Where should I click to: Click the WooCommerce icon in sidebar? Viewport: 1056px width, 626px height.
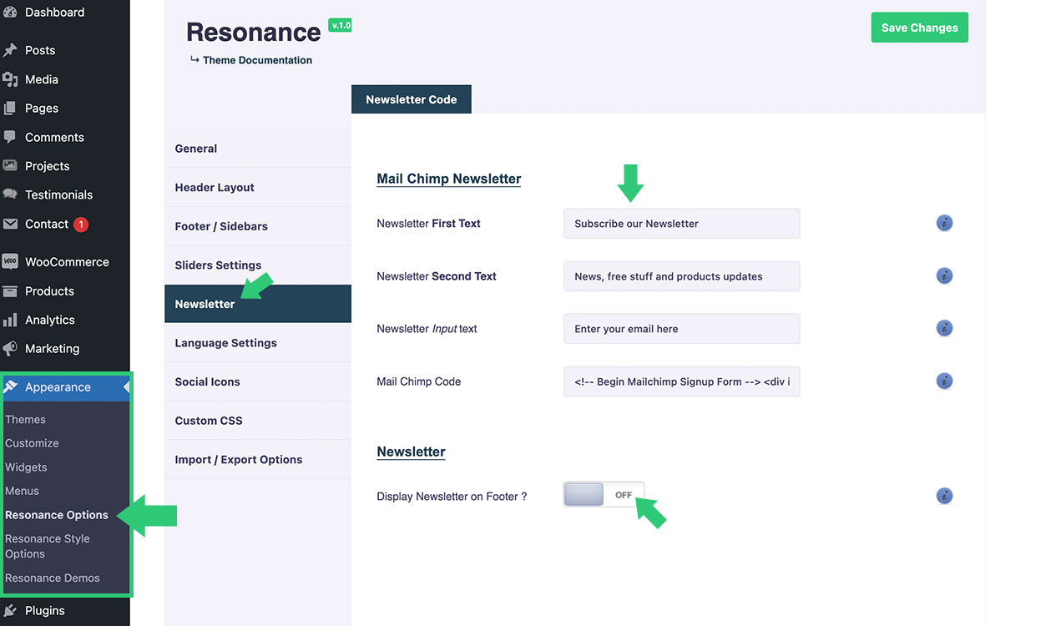(10, 262)
